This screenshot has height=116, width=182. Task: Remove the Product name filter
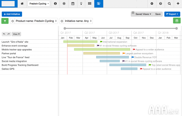[13, 21]
